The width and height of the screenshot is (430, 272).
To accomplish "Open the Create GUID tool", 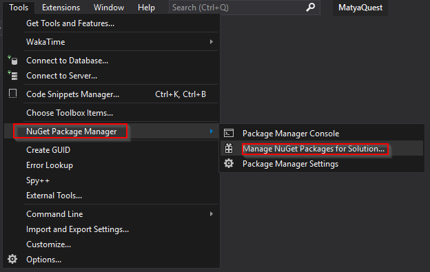I will (x=48, y=150).
